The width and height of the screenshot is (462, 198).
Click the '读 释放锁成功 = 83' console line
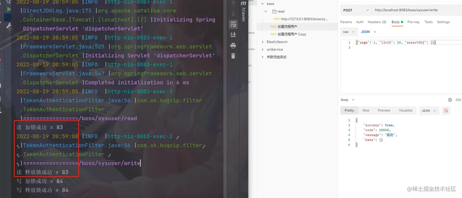click(x=42, y=172)
